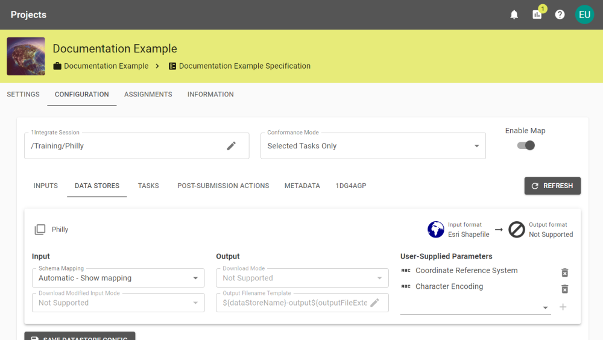Screen dimensions: 603x340
Task: Click the Output Filename Template field
Action: click(x=302, y=303)
